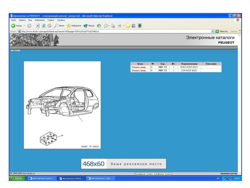Viewport: 250px width, 188px height.
Task: Click the research books toolbar icon
Action: (x=133, y=26)
